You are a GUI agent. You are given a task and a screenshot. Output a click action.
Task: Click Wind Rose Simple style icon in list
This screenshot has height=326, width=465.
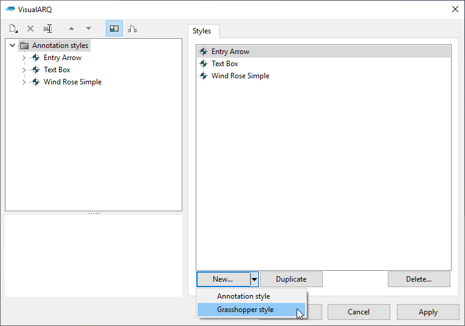pos(204,76)
